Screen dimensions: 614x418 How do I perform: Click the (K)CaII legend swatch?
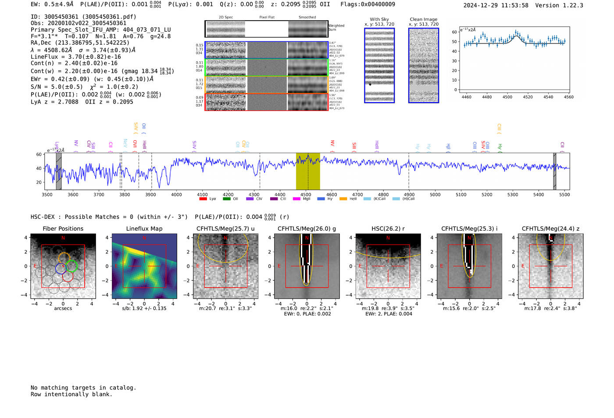(x=367, y=199)
